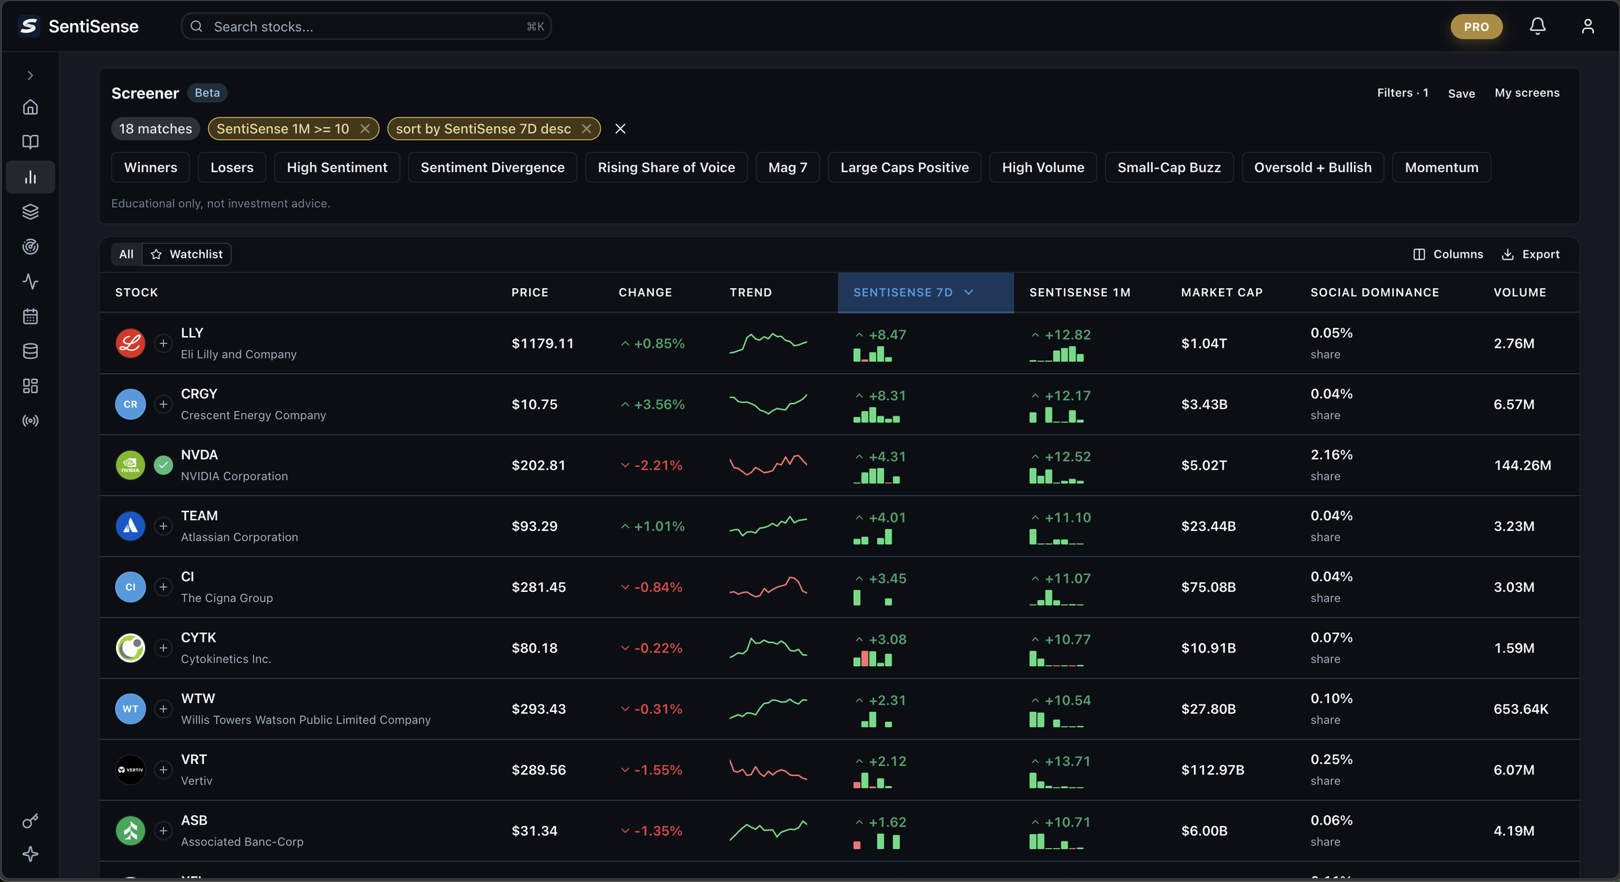Open the key icon in sidebar
Viewport: 1620px width, 882px height.
pos(30,821)
